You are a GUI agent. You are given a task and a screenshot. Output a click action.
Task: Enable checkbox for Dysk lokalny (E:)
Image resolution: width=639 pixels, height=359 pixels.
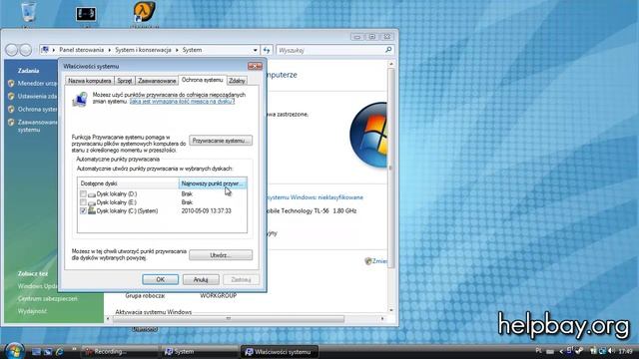coord(83,202)
